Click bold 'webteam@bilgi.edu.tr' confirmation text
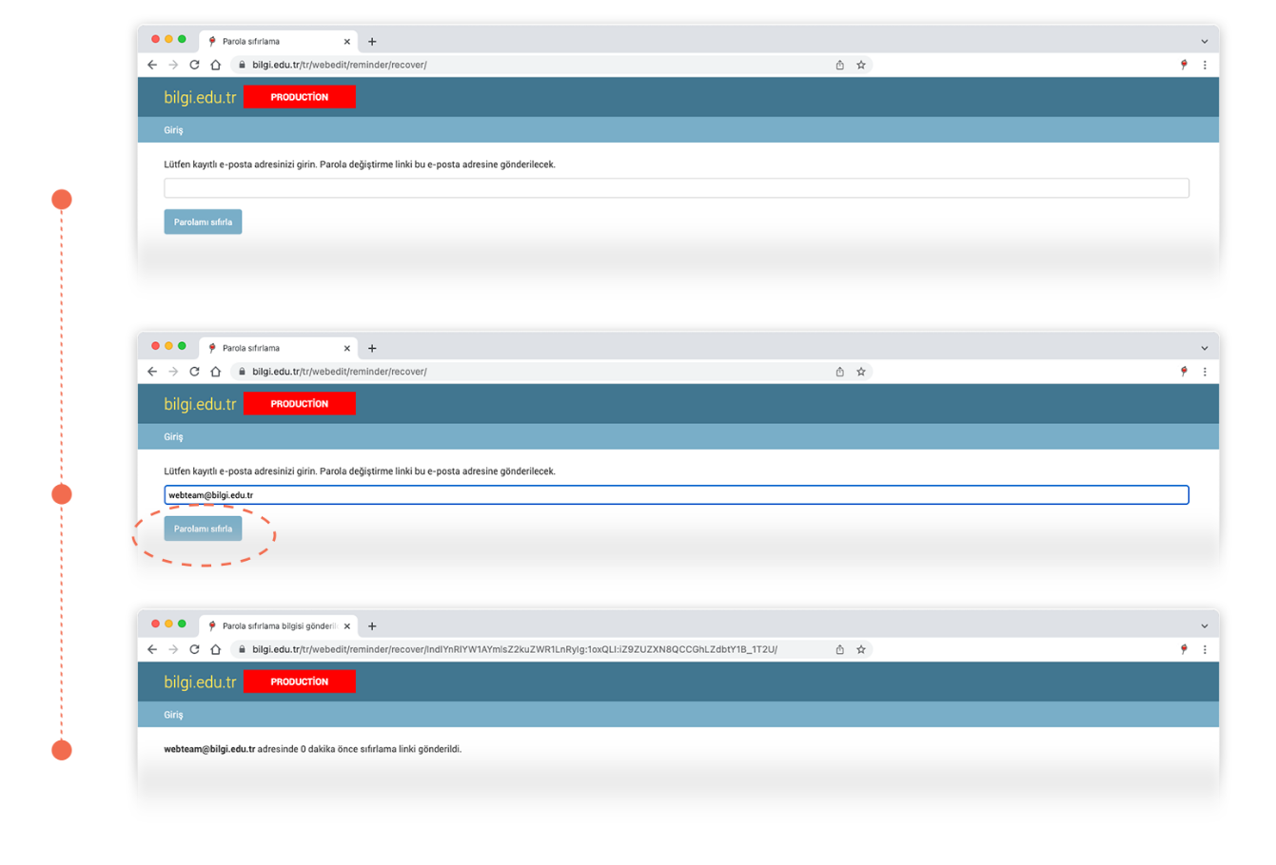The height and width of the screenshot is (865, 1276). coord(209,749)
